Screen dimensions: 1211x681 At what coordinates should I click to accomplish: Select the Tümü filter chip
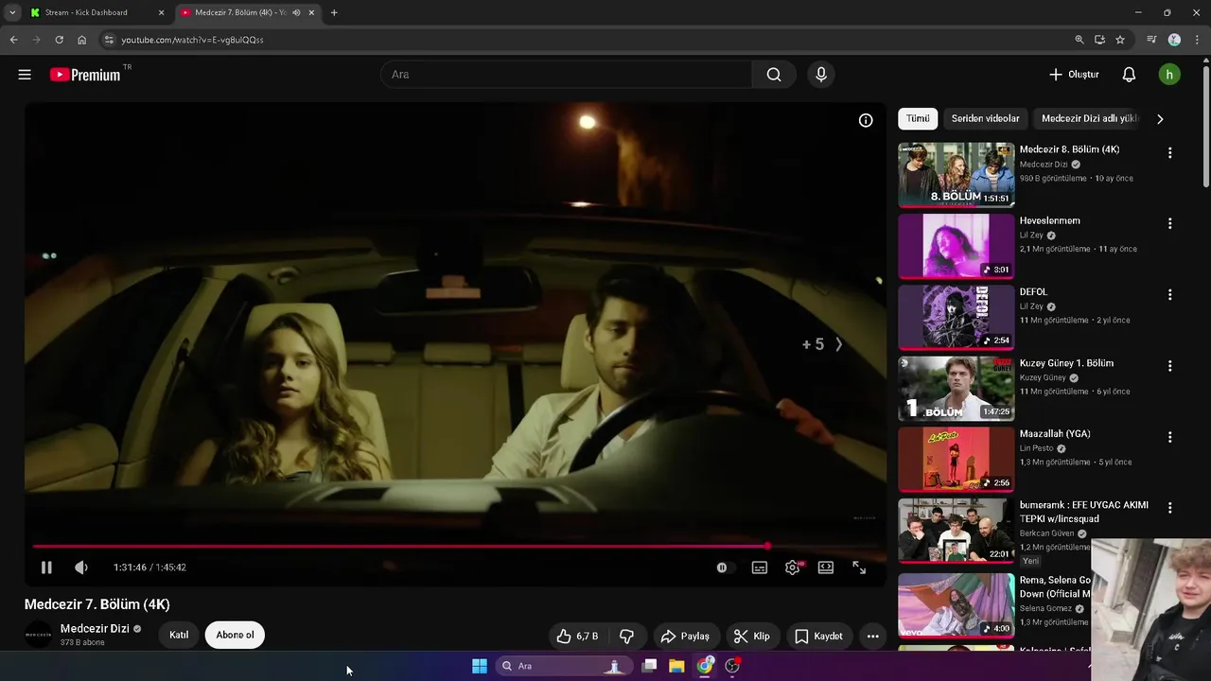coord(918,119)
